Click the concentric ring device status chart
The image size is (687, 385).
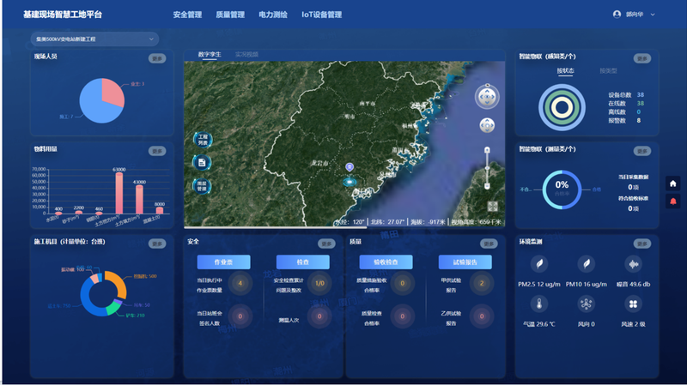(562, 107)
